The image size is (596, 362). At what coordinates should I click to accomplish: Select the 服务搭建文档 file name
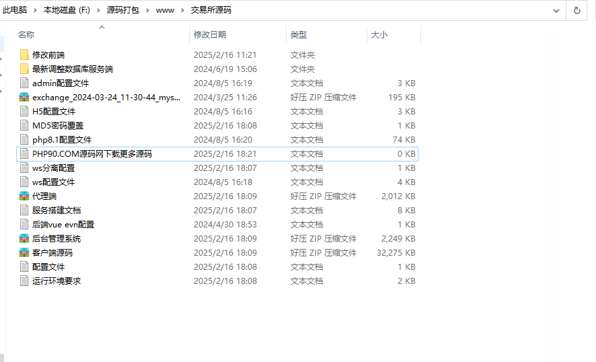coord(57,211)
